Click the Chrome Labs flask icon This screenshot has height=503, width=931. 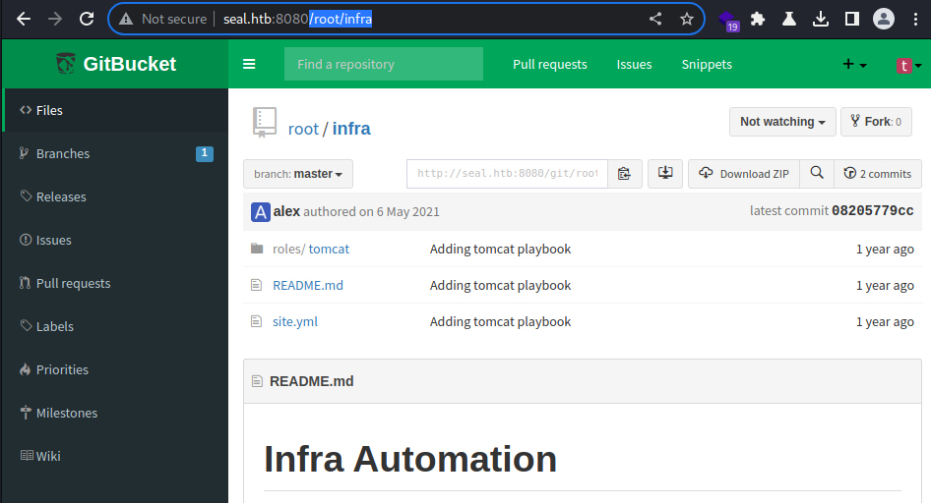pos(789,19)
